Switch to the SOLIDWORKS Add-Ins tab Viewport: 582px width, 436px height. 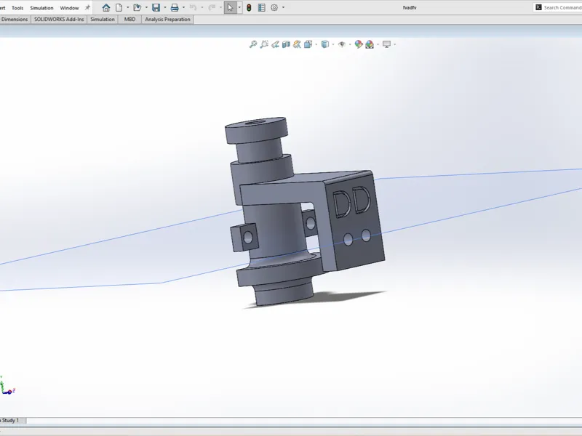point(59,20)
